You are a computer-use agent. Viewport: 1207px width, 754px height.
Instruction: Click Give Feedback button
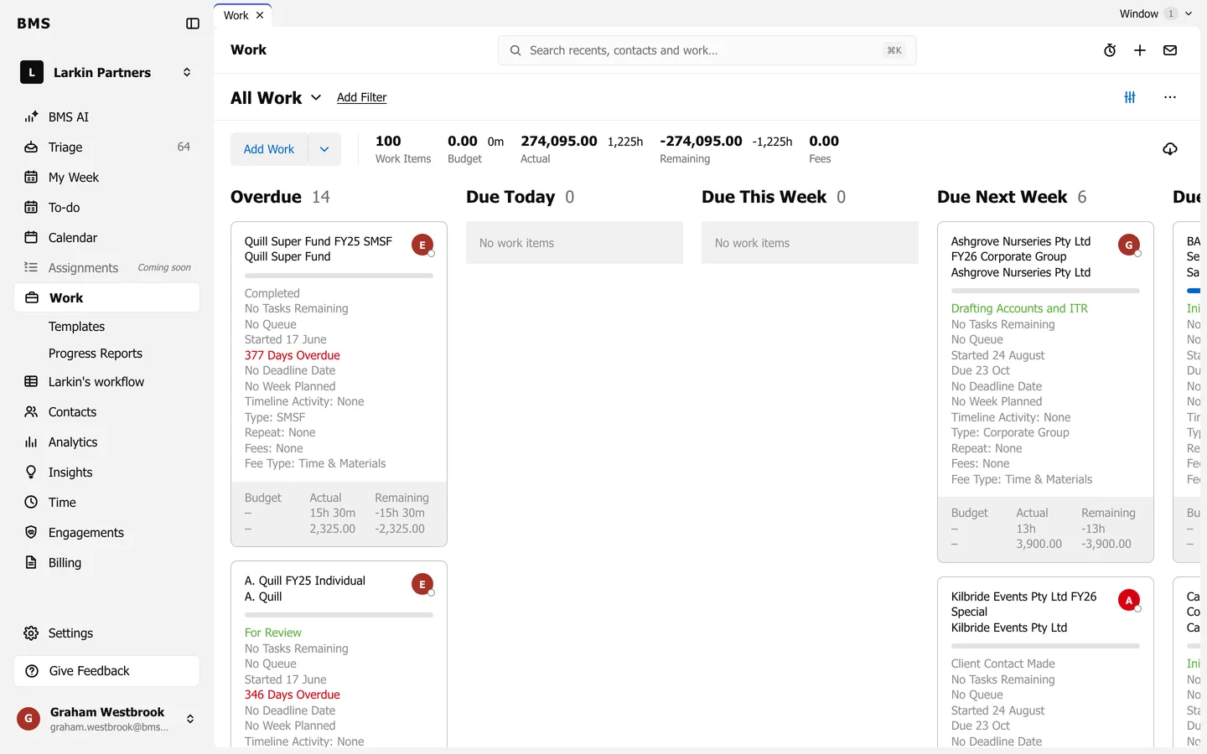pyautogui.click(x=107, y=671)
